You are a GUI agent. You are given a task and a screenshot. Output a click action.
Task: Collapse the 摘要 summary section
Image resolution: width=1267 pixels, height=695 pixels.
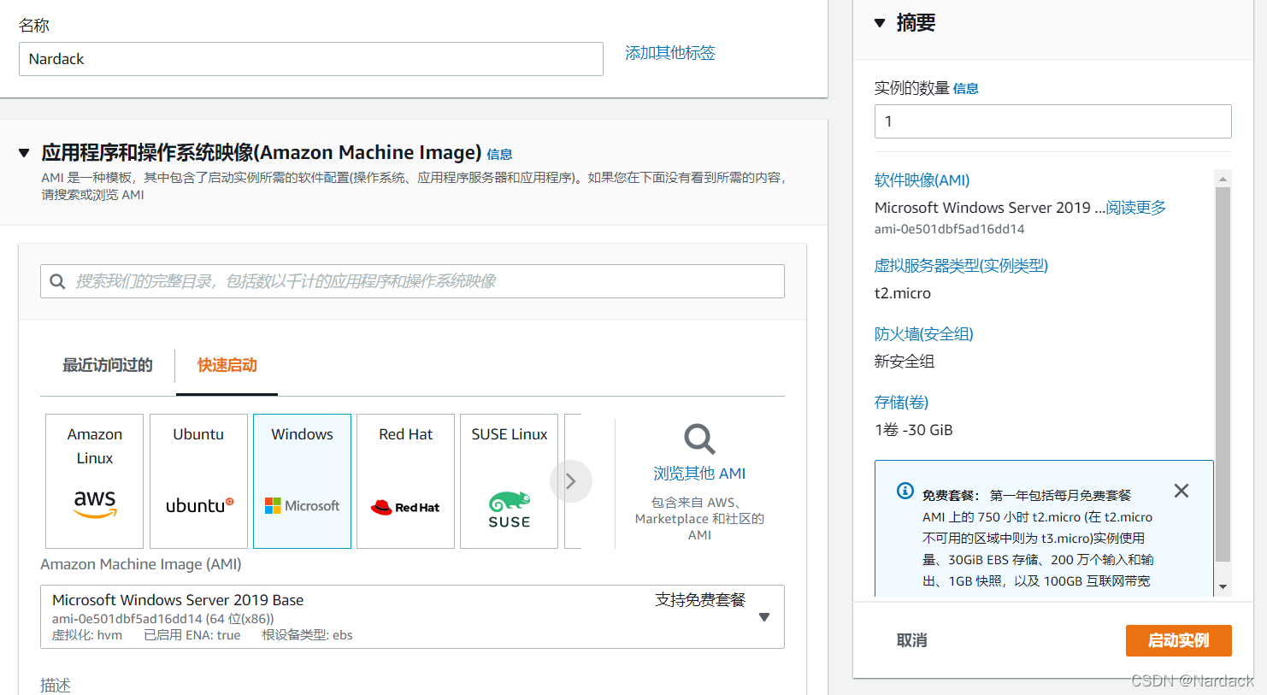click(x=880, y=23)
